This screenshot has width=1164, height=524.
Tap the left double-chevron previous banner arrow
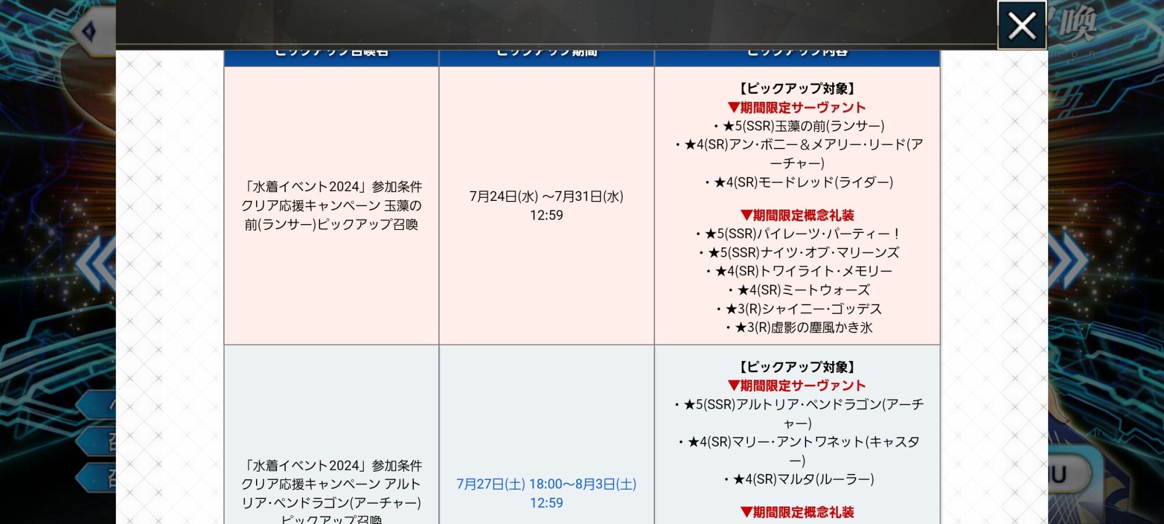pyautogui.click(x=97, y=262)
